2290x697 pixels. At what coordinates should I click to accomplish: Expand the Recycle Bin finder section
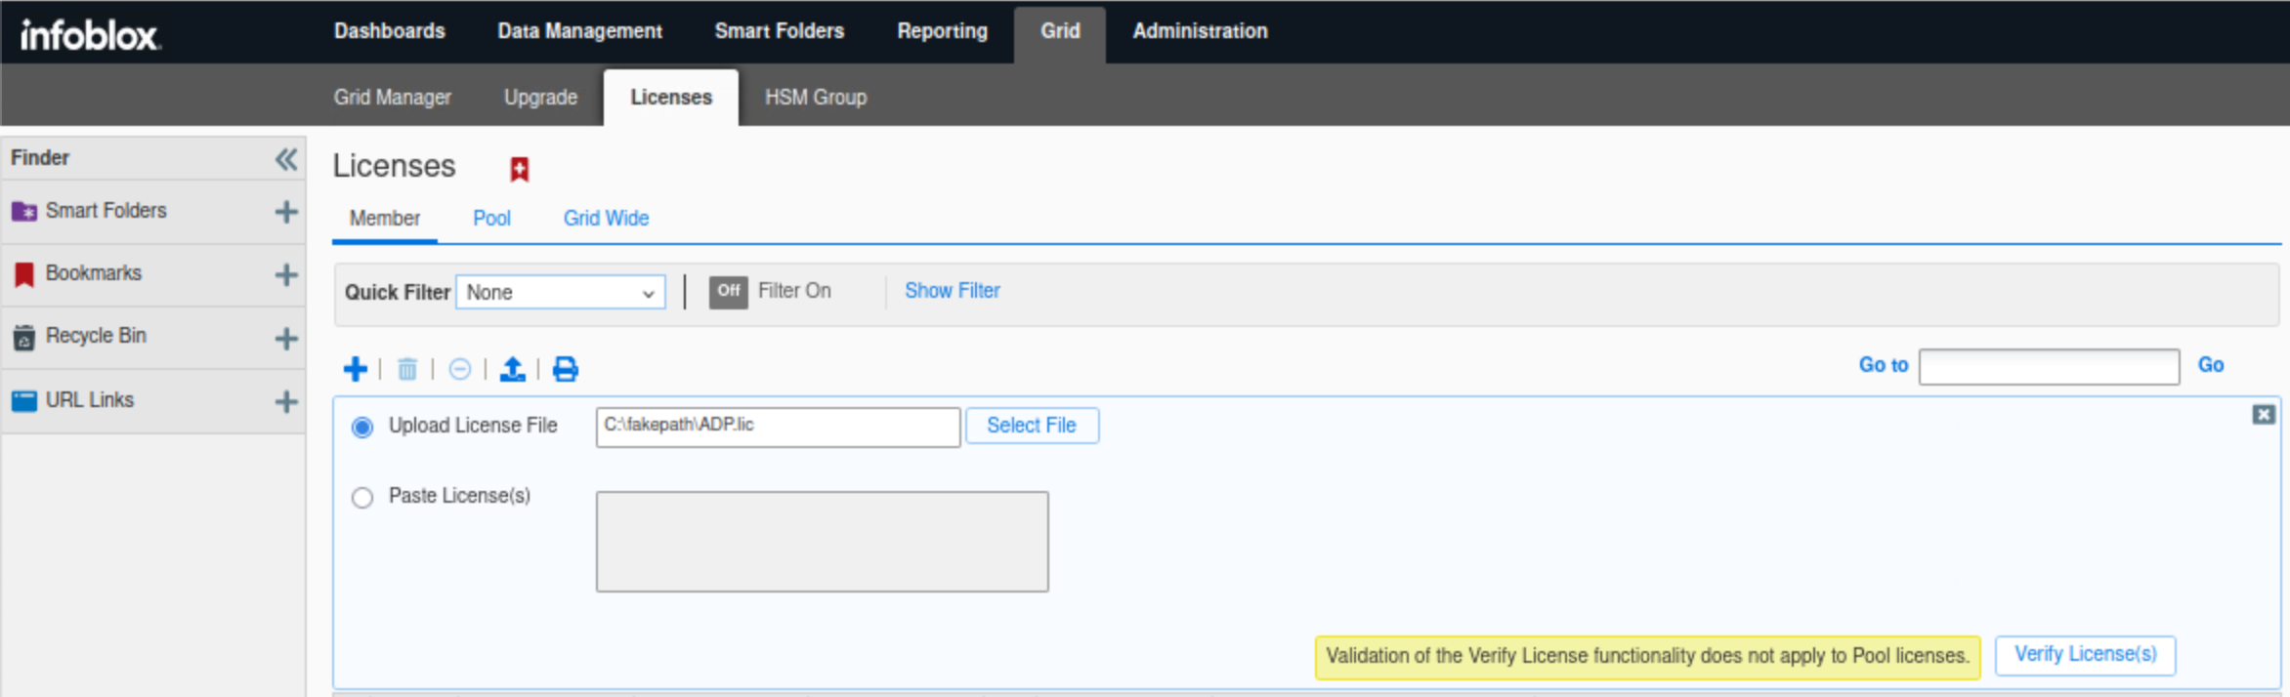point(286,339)
